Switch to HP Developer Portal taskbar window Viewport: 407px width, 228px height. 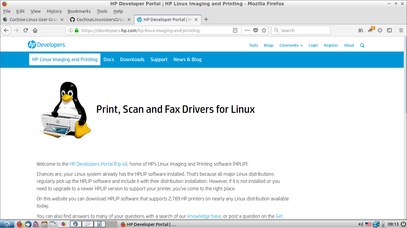click(149, 224)
